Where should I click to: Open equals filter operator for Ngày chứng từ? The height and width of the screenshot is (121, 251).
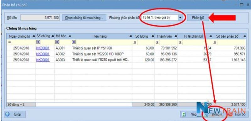[x=10, y=42]
